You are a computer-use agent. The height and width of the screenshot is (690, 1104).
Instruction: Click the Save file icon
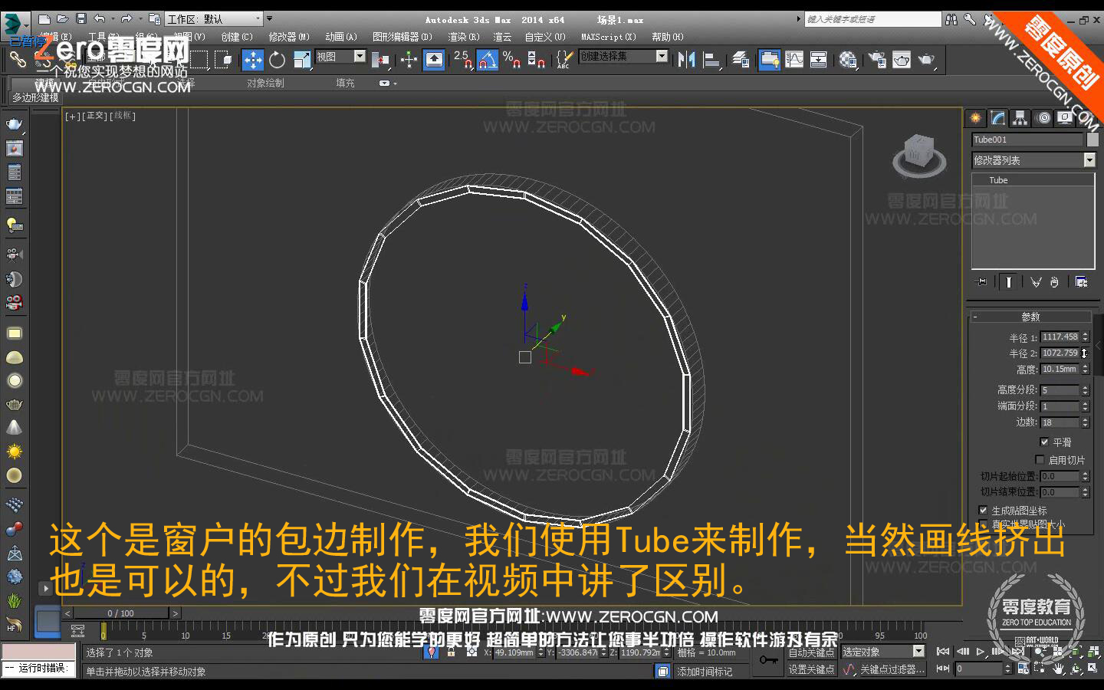(80, 18)
